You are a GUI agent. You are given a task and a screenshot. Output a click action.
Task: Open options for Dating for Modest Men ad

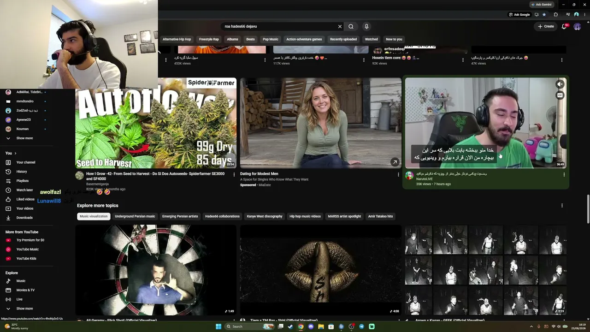pyautogui.click(x=398, y=174)
